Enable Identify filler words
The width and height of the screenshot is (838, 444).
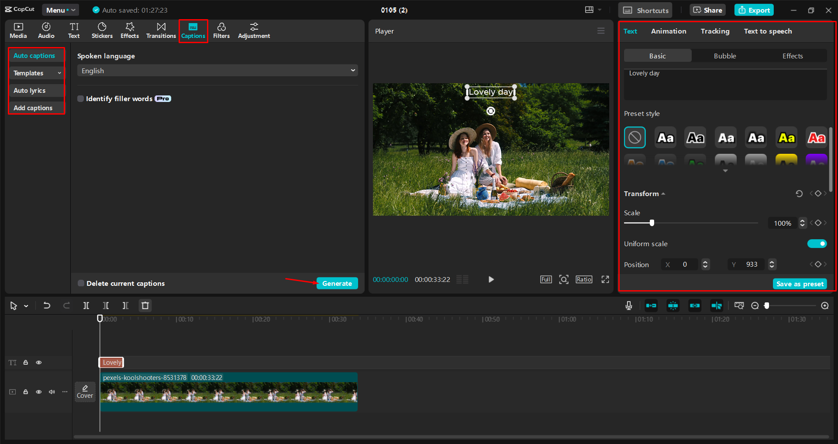(x=80, y=98)
